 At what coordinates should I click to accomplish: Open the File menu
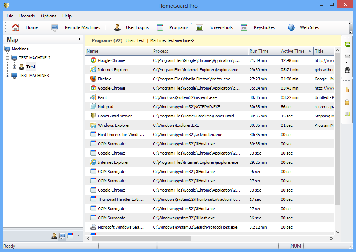10,16
